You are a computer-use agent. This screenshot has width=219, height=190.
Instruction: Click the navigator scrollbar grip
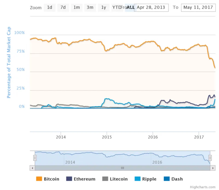(122, 168)
